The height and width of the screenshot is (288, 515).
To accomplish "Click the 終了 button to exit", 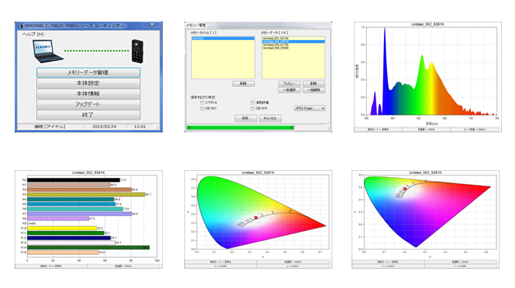I will pos(89,115).
